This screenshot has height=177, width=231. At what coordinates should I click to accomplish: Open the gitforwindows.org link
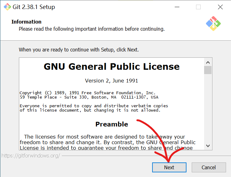(31, 156)
